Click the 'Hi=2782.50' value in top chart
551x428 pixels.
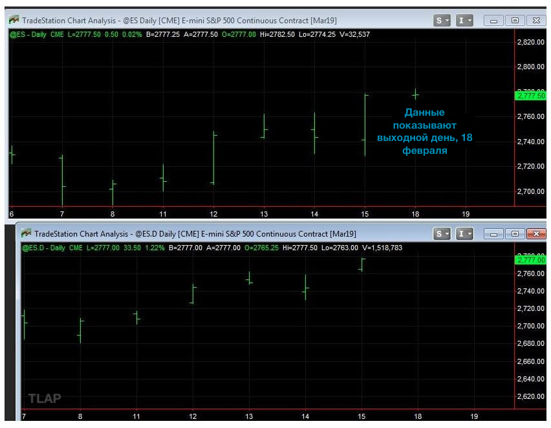(x=277, y=34)
